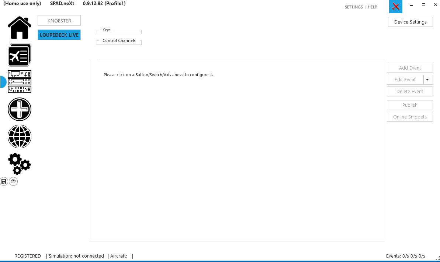440x262 pixels.
Task: Open the Home page icon
Action: pyautogui.click(x=20, y=28)
